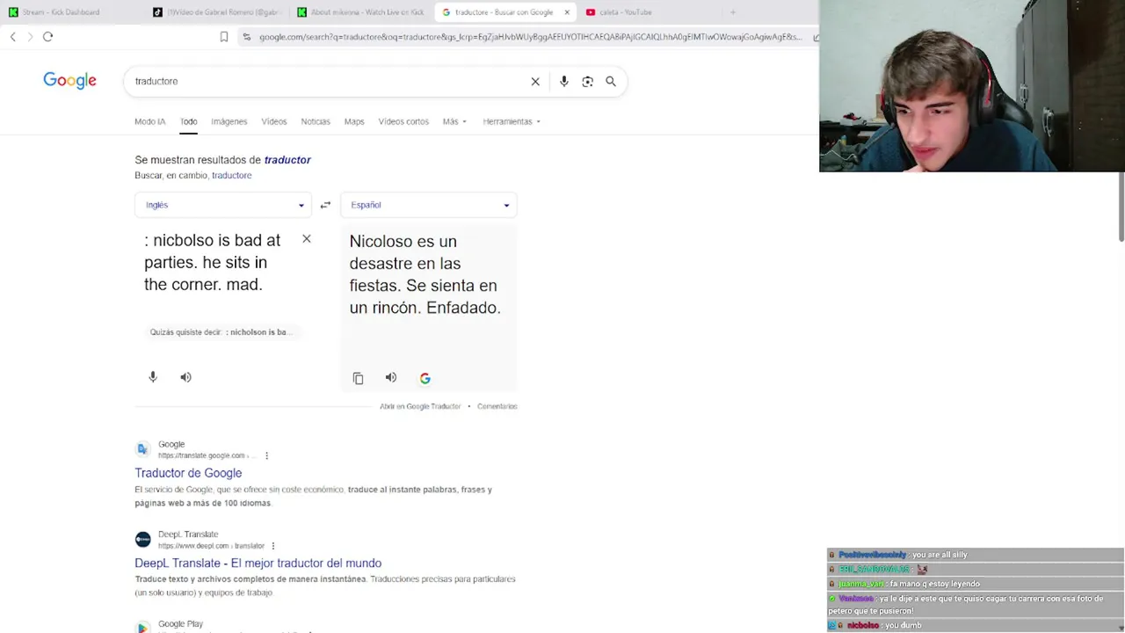Start voice search with microphone icon
The height and width of the screenshot is (633, 1125).
click(564, 82)
